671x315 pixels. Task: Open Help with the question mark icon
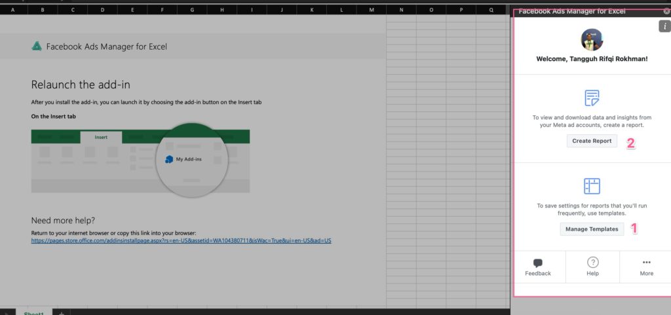592,263
